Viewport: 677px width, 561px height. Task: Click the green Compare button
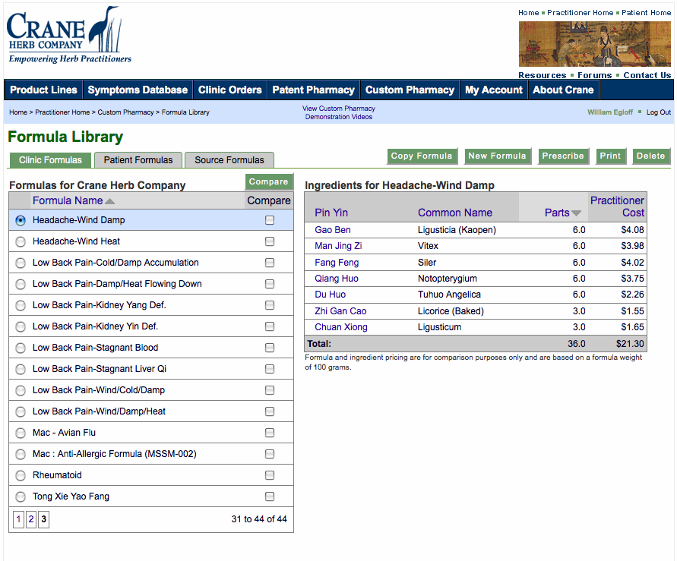268,182
